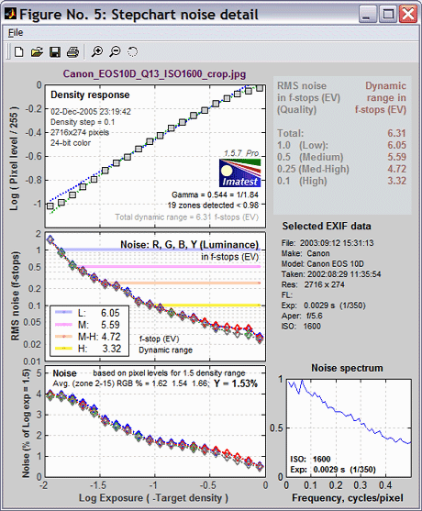
Task: Close the Figure No. 5 window
Action: point(408,15)
